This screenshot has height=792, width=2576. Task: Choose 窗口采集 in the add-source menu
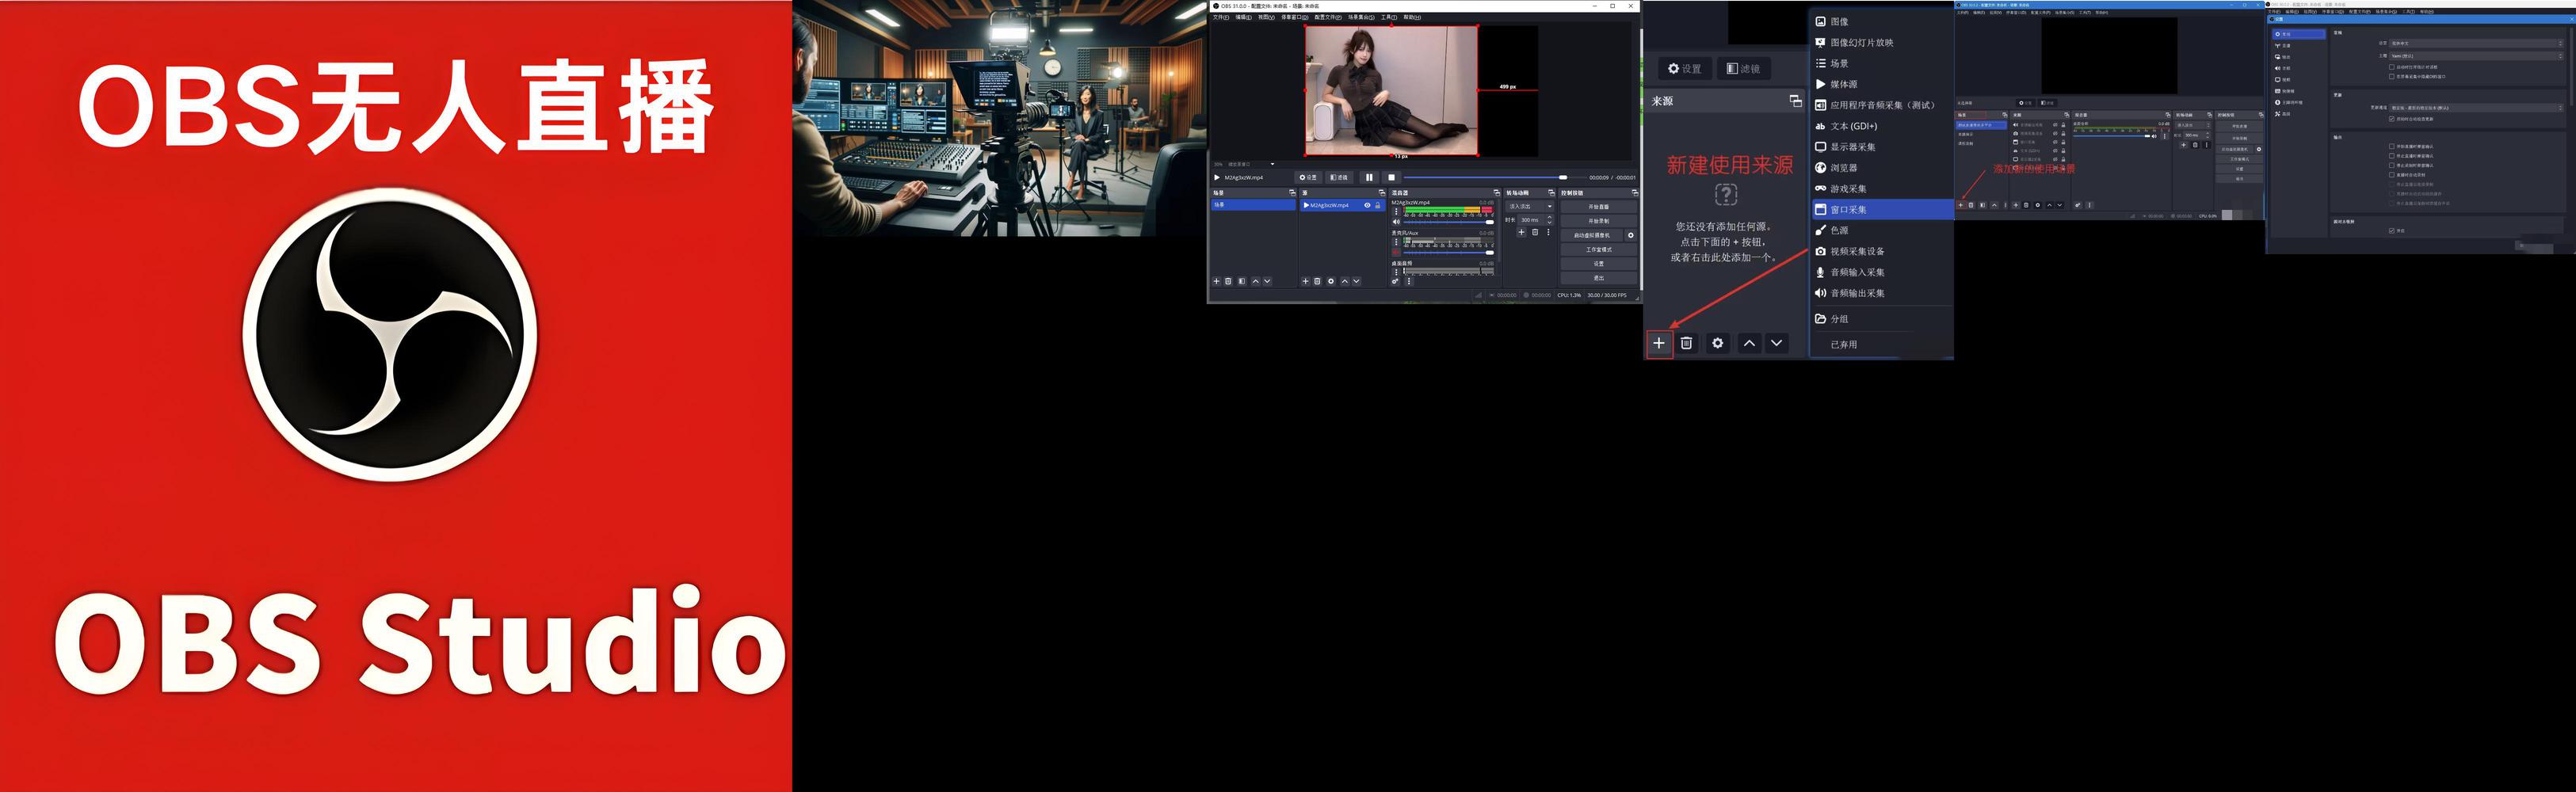coord(1882,209)
